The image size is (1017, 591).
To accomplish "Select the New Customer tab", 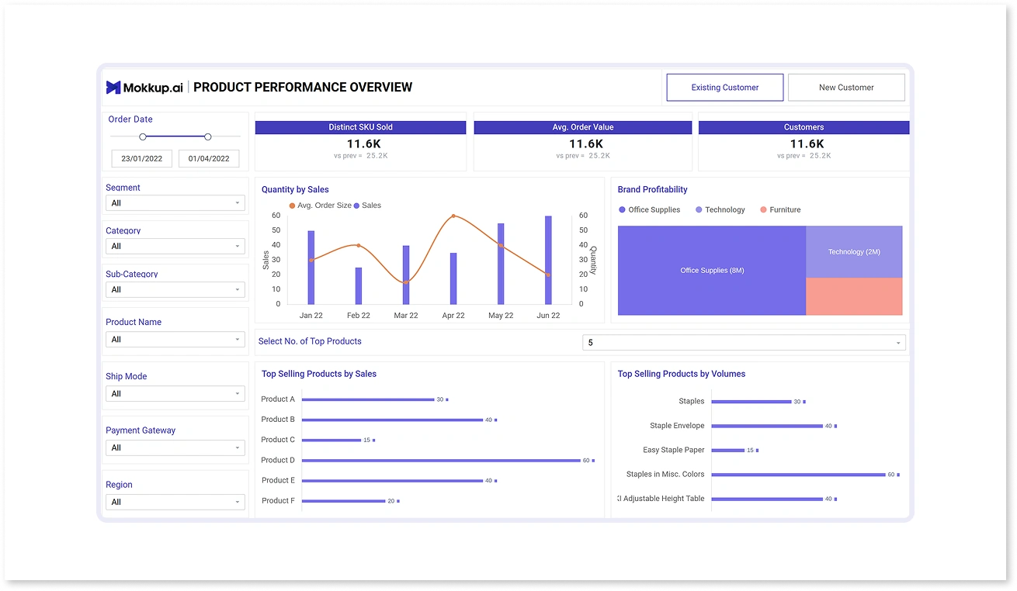I will [x=846, y=88].
